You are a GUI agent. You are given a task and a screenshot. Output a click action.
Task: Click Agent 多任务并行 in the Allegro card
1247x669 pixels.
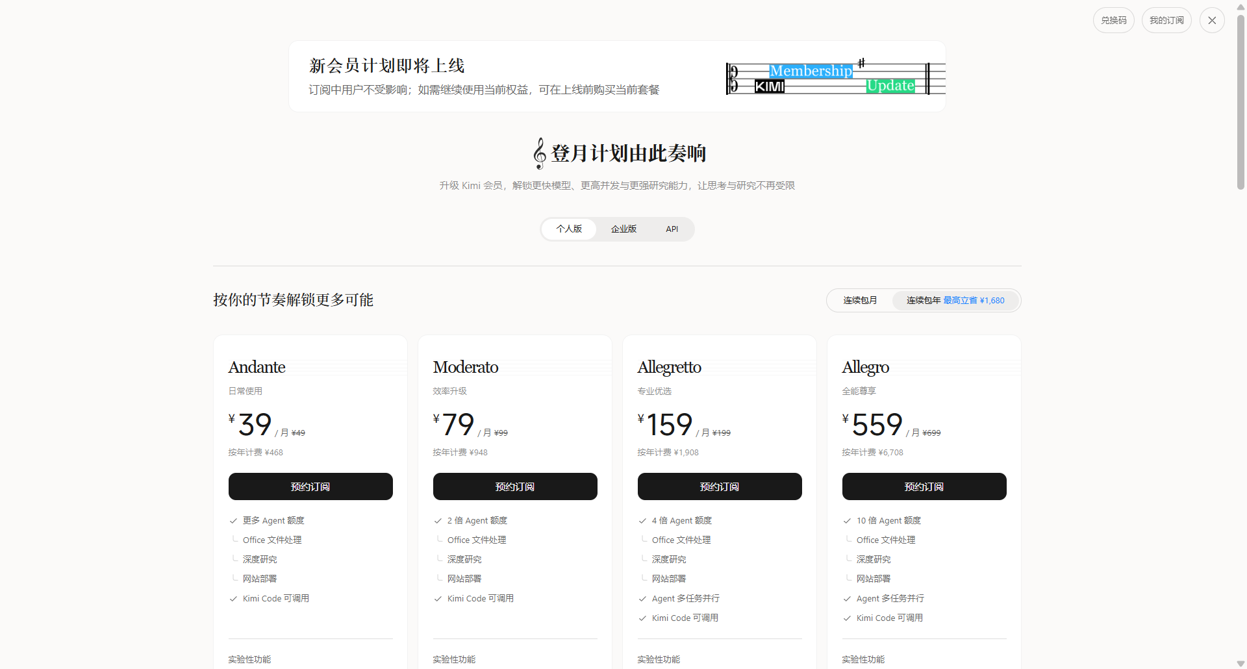890,598
